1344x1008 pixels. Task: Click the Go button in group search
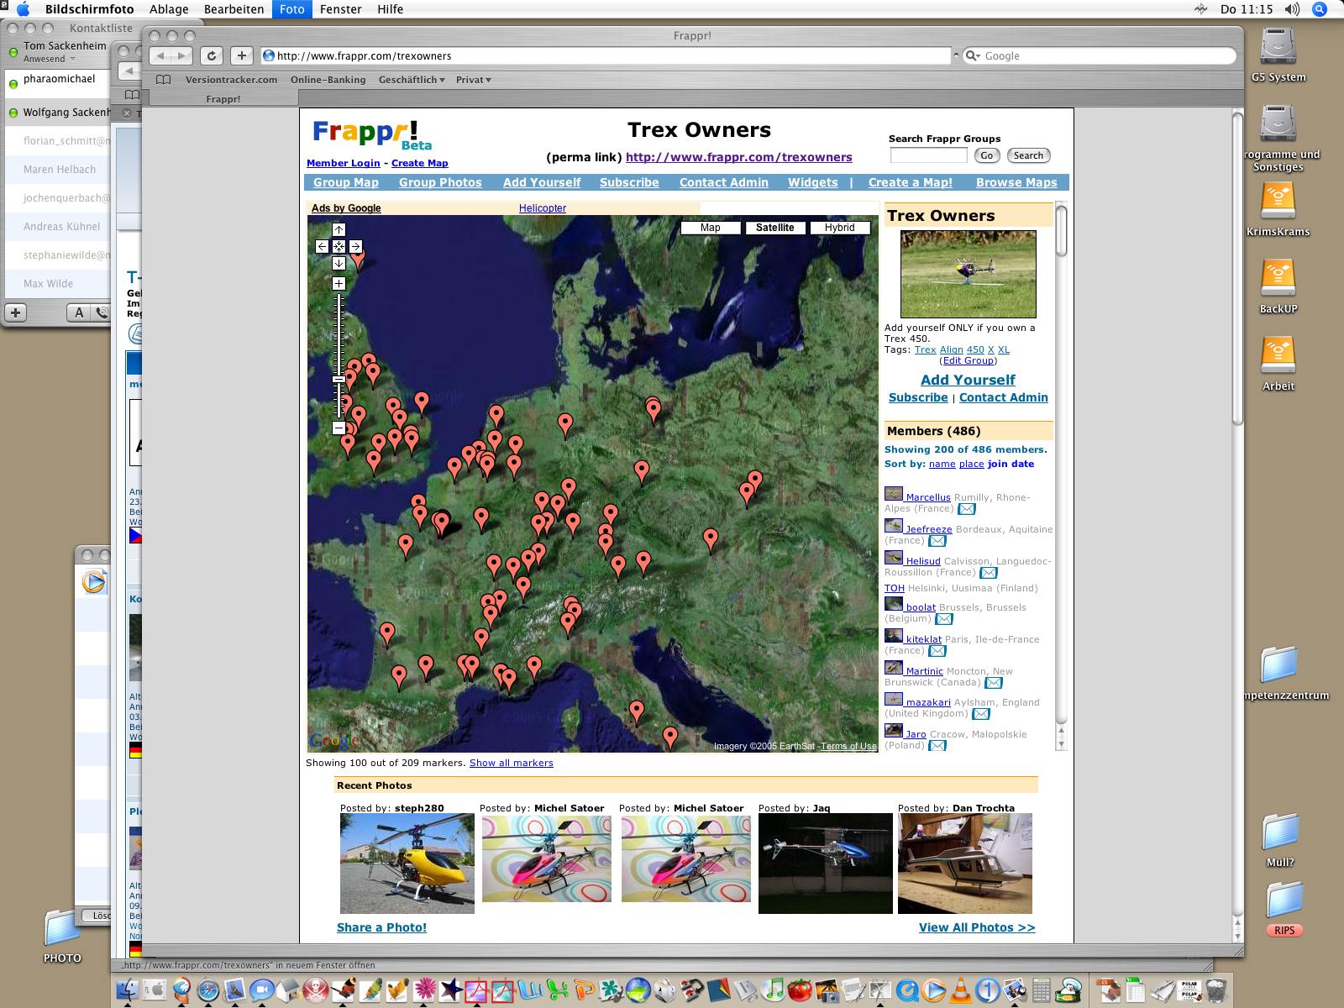pos(987,155)
